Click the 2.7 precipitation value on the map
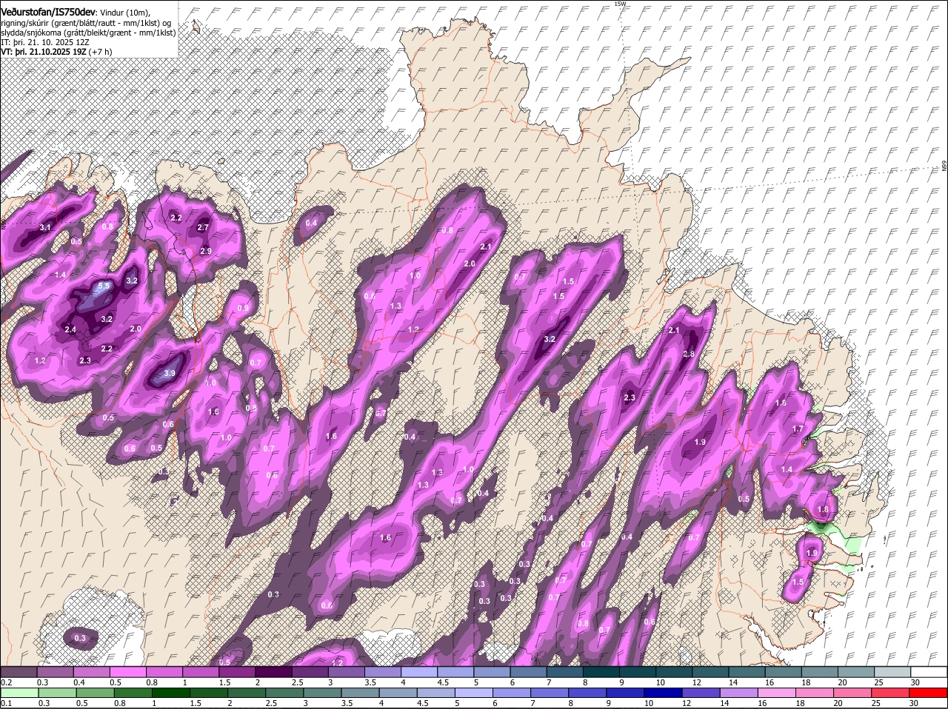The height and width of the screenshot is (709, 948). pyautogui.click(x=203, y=228)
